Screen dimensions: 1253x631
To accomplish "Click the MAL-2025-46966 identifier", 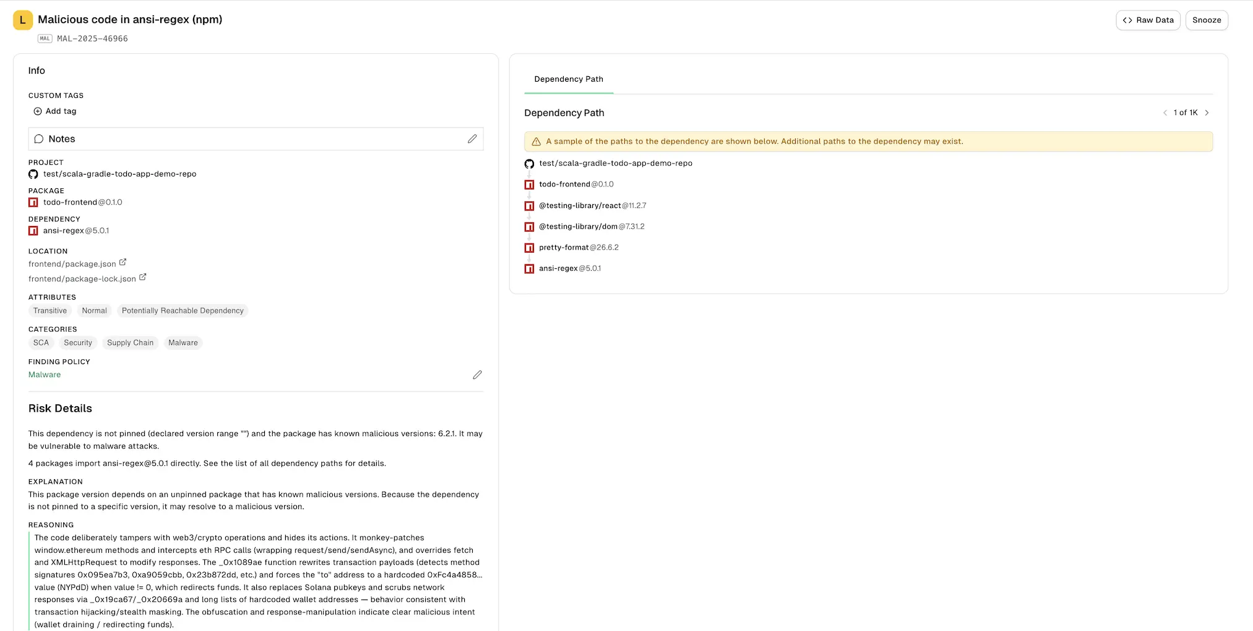I will click(92, 38).
